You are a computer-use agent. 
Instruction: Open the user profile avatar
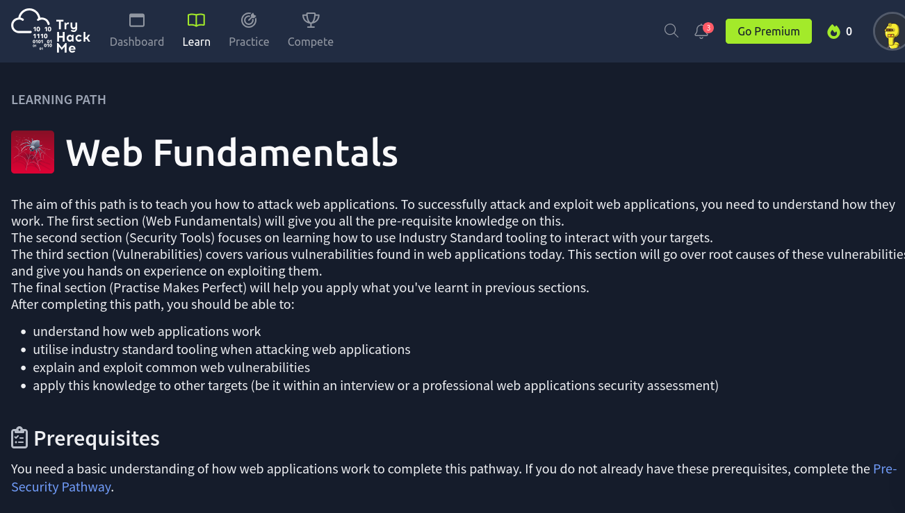pyautogui.click(x=891, y=31)
